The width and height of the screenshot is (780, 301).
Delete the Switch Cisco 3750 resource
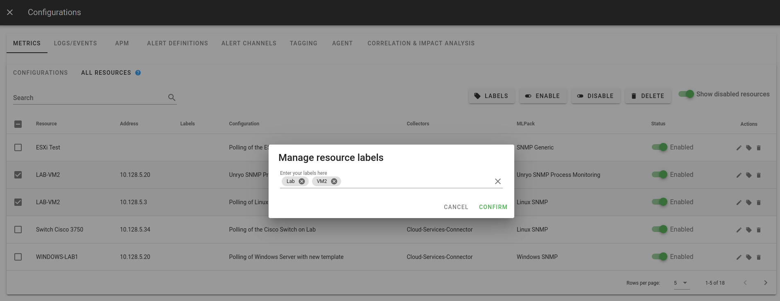759,230
